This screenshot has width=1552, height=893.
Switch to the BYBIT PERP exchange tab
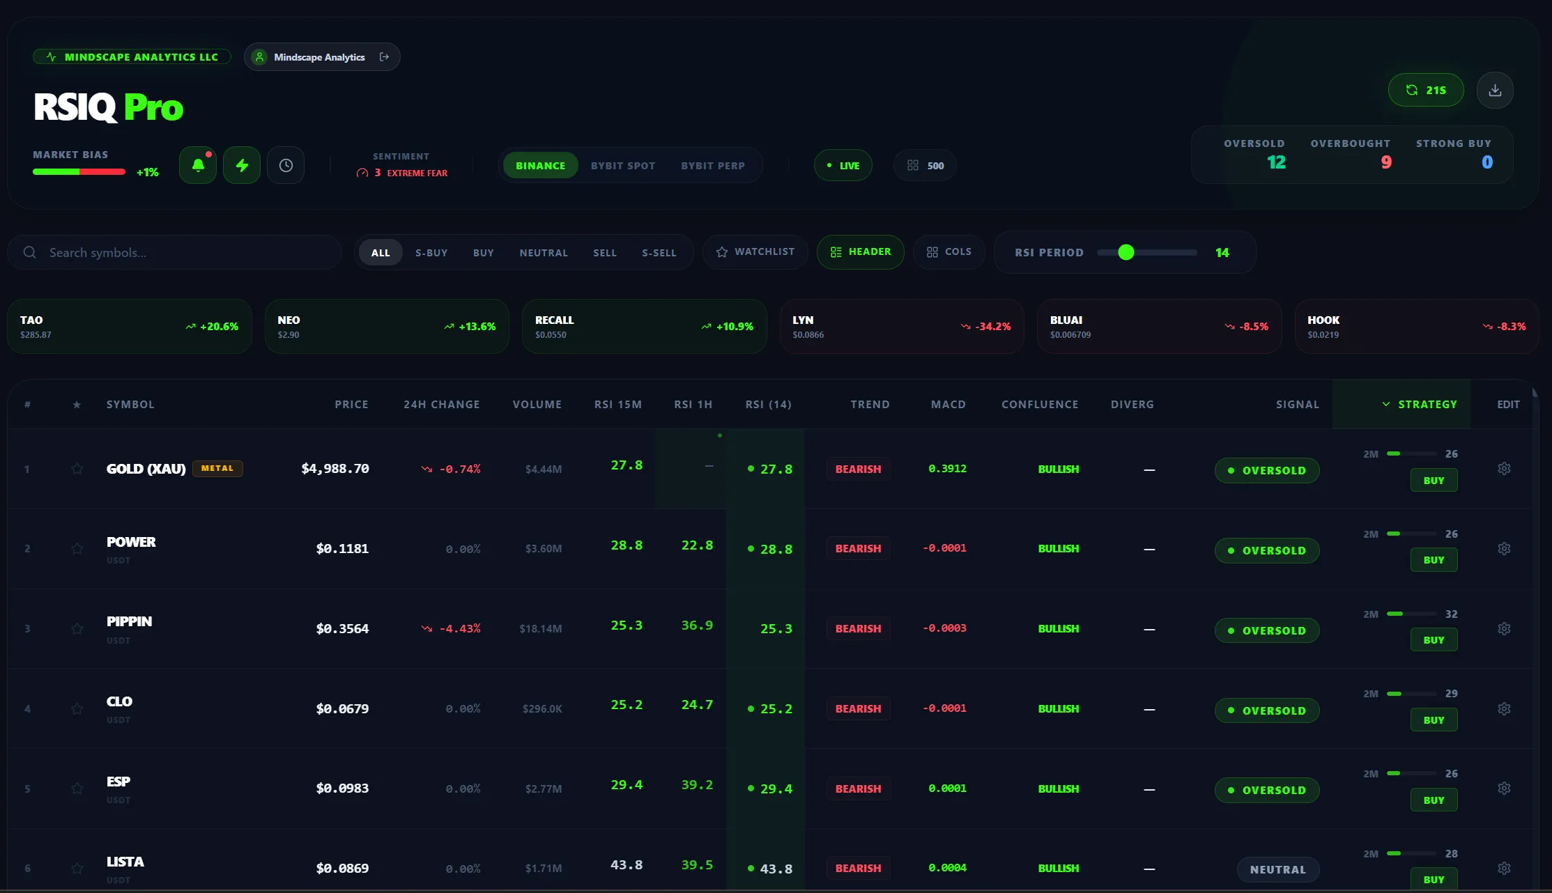[713, 166]
